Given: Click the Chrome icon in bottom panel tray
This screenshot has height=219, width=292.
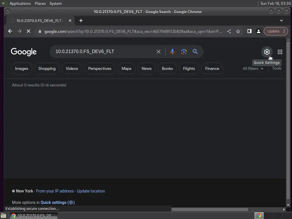Looking at the screenshot, I should (x=259, y=216).
